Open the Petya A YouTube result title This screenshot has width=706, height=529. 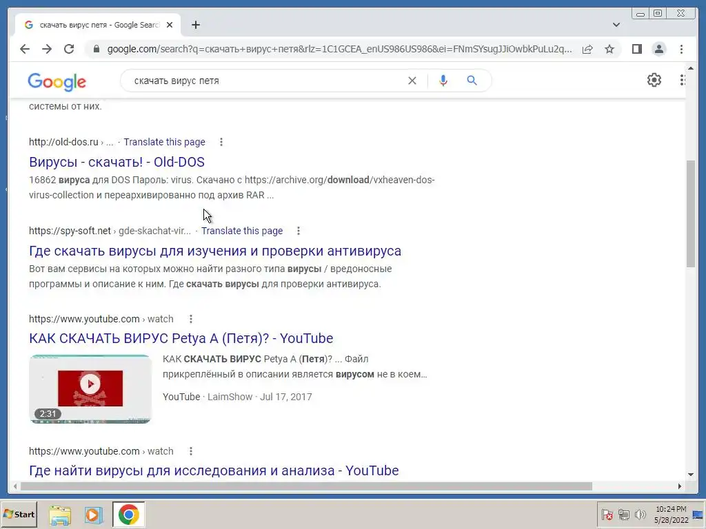181,338
